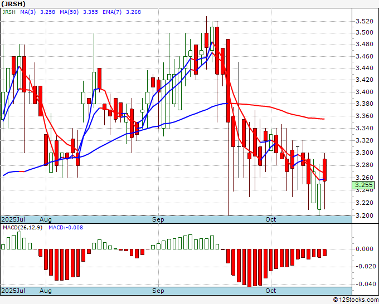Click the MACD(26,12,9) indicator label
The image size is (379, 304).
[x=22, y=228]
